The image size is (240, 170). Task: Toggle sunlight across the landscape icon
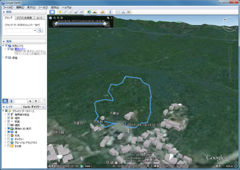coord(95,12)
